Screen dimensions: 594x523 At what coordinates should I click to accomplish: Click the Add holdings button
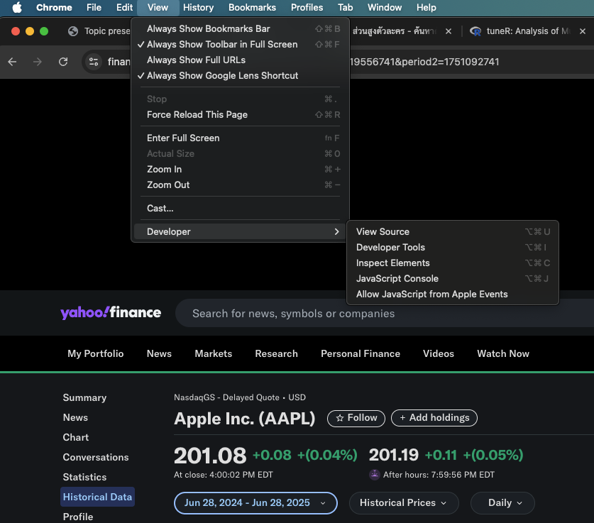tap(434, 418)
